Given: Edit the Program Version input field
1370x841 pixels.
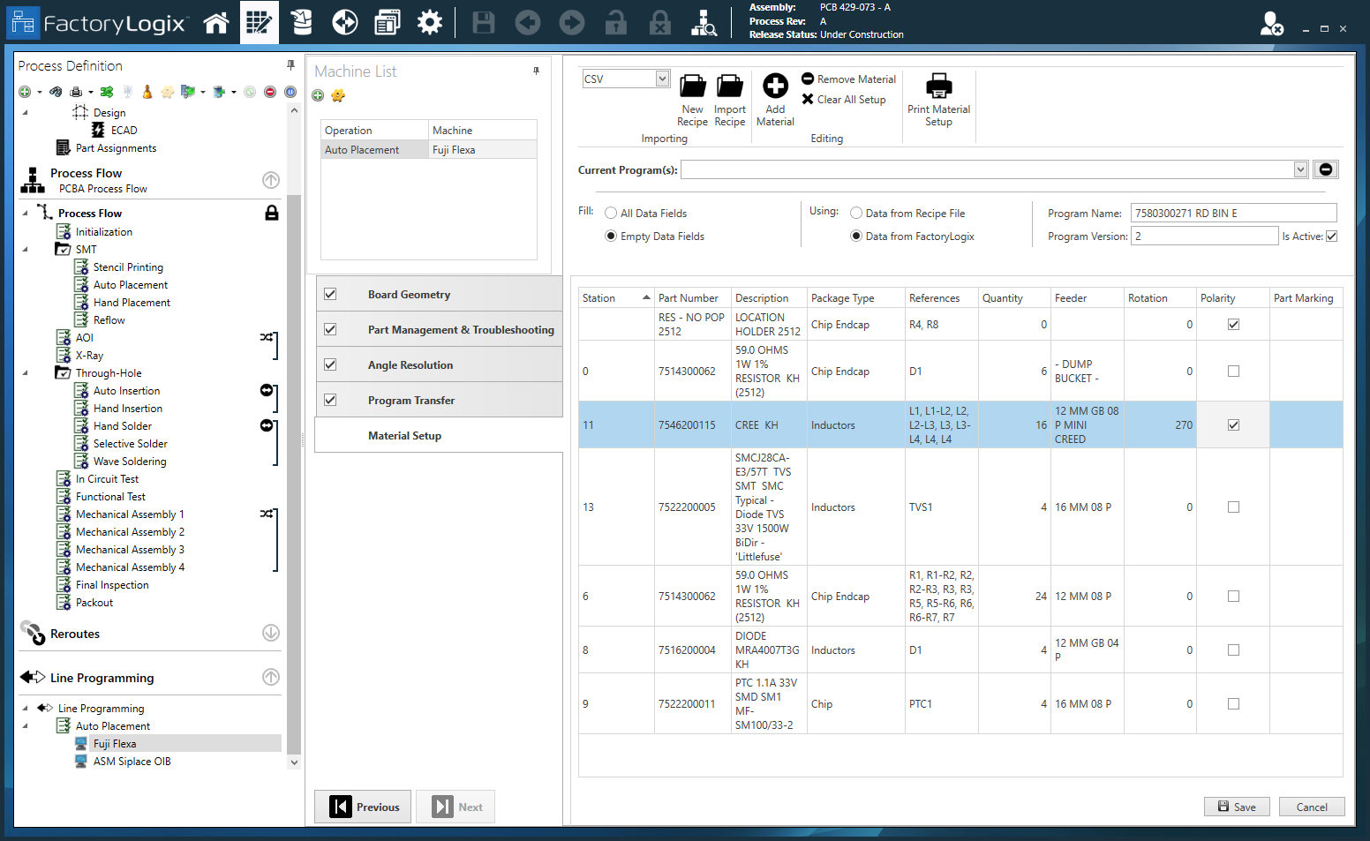Looking at the screenshot, I should click(1204, 236).
